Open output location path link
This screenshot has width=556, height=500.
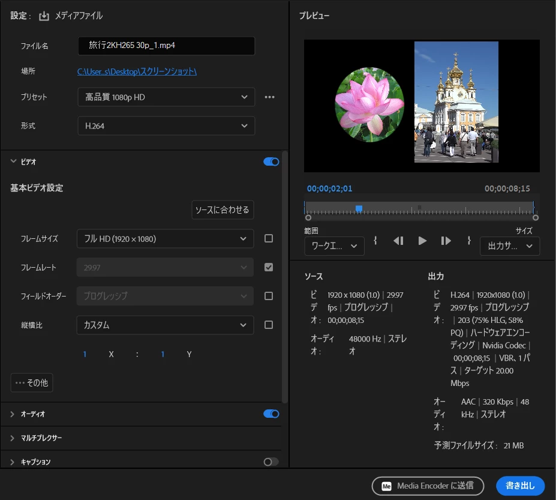pyautogui.click(x=137, y=71)
